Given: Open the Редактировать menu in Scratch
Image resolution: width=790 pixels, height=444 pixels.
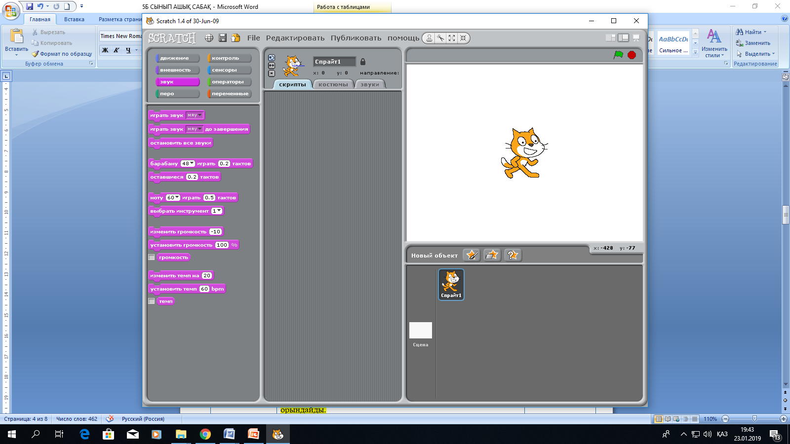Looking at the screenshot, I should coord(295,38).
